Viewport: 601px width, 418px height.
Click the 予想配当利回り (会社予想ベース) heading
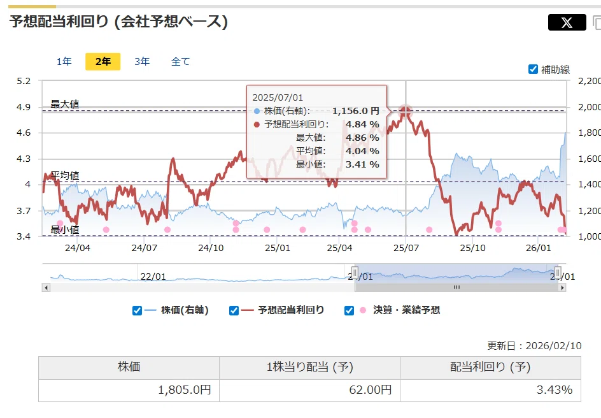(118, 22)
